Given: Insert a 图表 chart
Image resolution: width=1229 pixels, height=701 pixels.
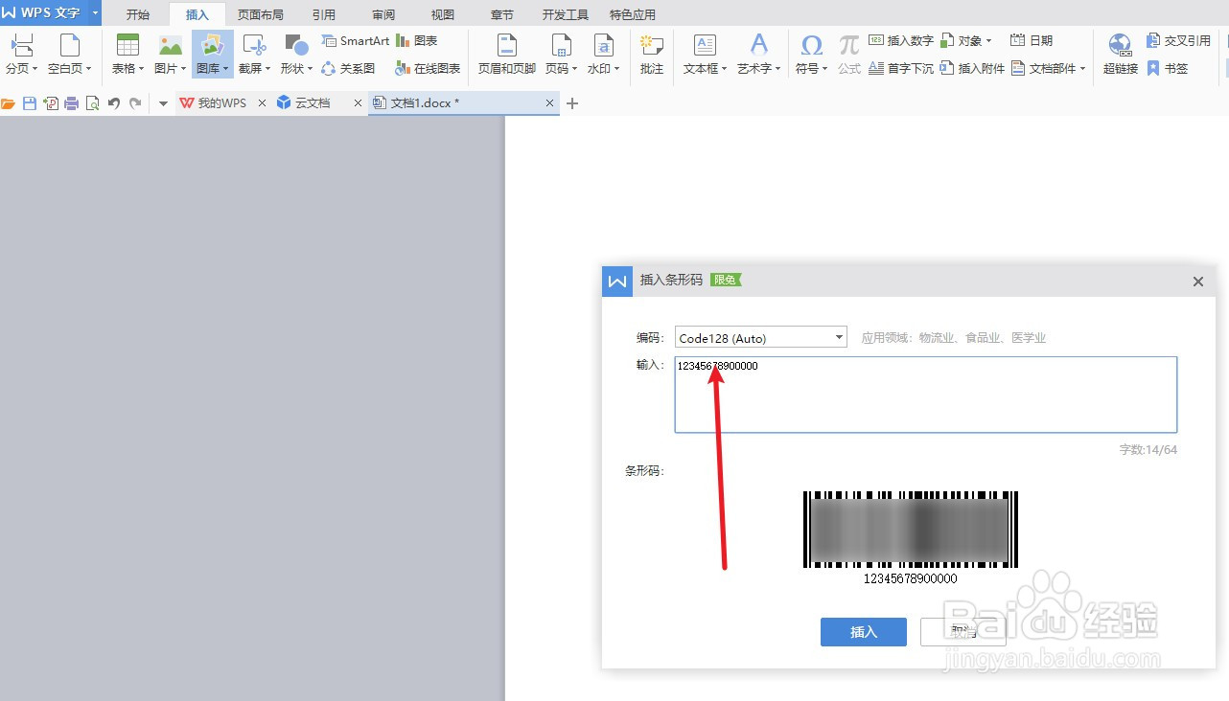Looking at the screenshot, I should tap(417, 41).
